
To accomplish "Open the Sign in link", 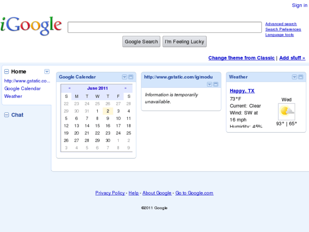I will click(300, 6).
